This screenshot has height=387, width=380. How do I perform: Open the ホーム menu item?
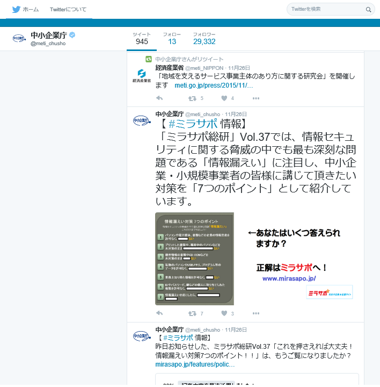tap(31, 9)
